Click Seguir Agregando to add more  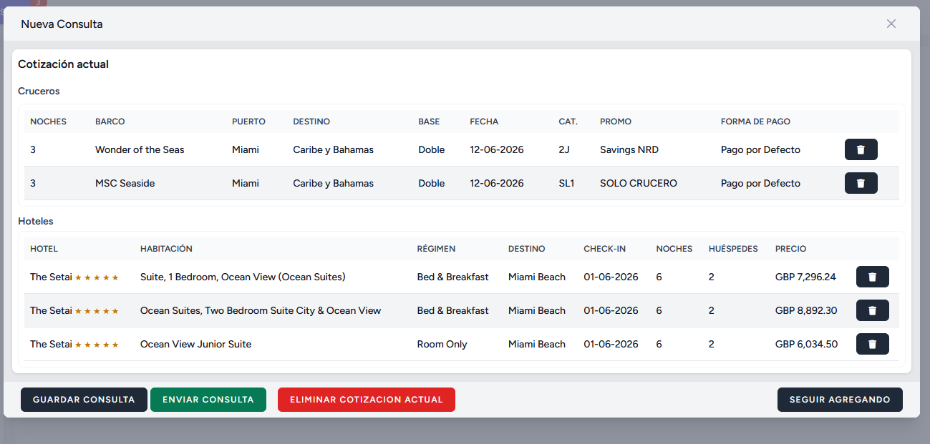[839, 400]
